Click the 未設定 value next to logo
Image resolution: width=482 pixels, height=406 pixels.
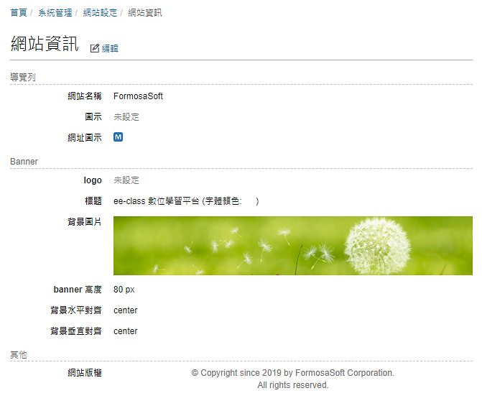pos(126,180)
